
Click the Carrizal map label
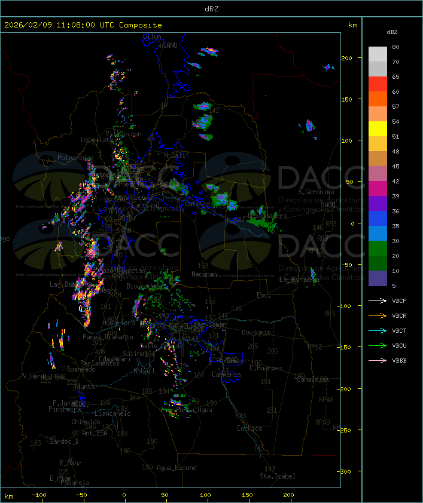click(146, 205)
